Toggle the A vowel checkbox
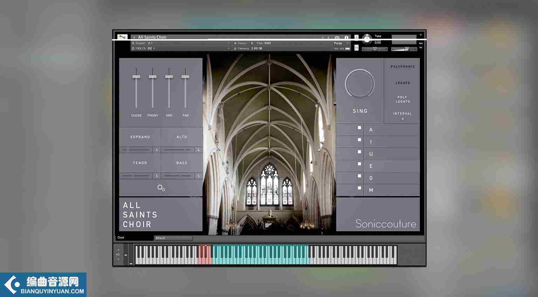Screen dimensions: 538x297 pyautogui.click(x=359, y=128)
